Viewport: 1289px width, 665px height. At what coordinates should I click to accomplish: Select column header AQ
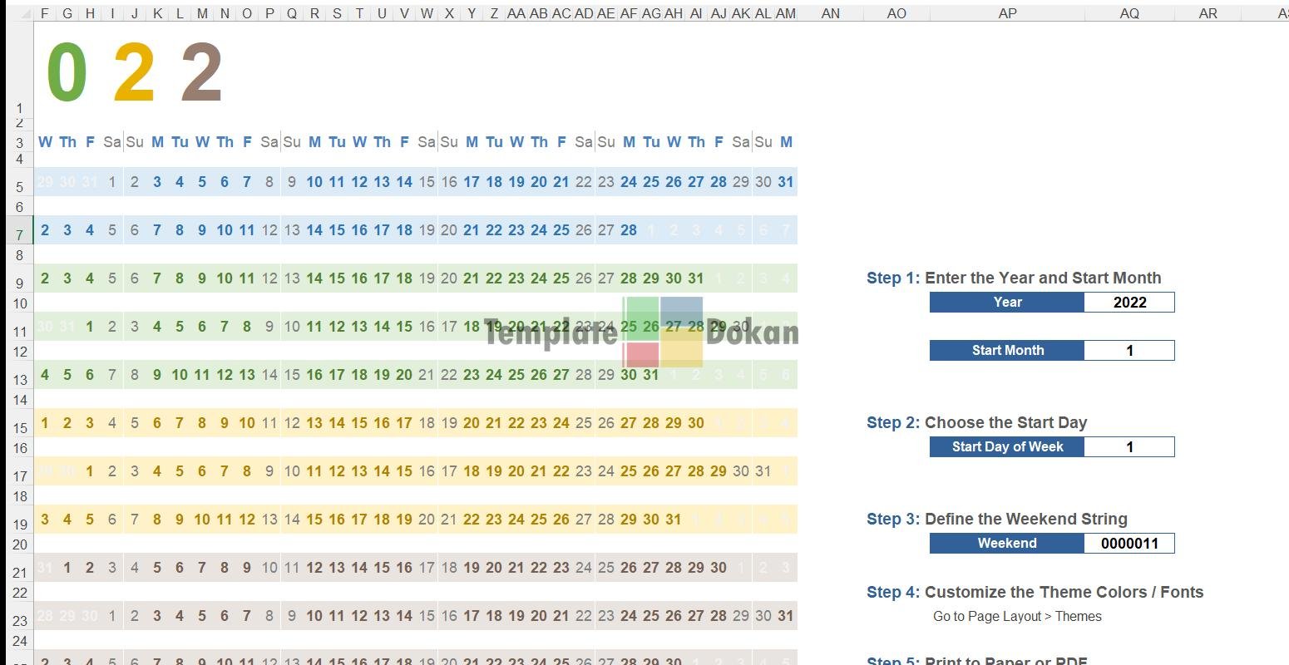[1128, 13]
